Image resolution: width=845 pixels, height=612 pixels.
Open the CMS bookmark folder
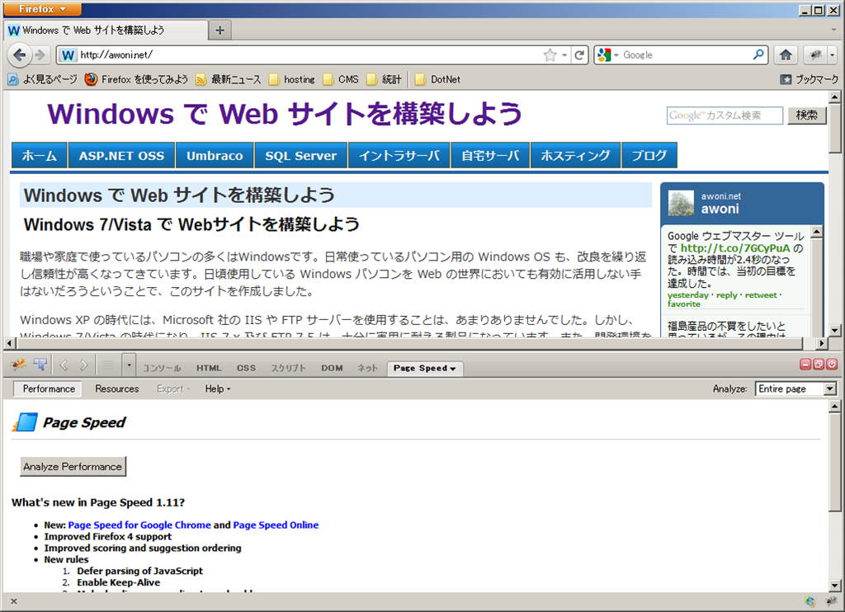tap(341, 79)
